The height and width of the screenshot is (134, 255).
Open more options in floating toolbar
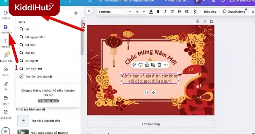pos(166,65)
